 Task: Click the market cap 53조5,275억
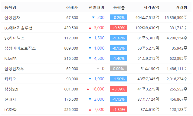(148, 48)
